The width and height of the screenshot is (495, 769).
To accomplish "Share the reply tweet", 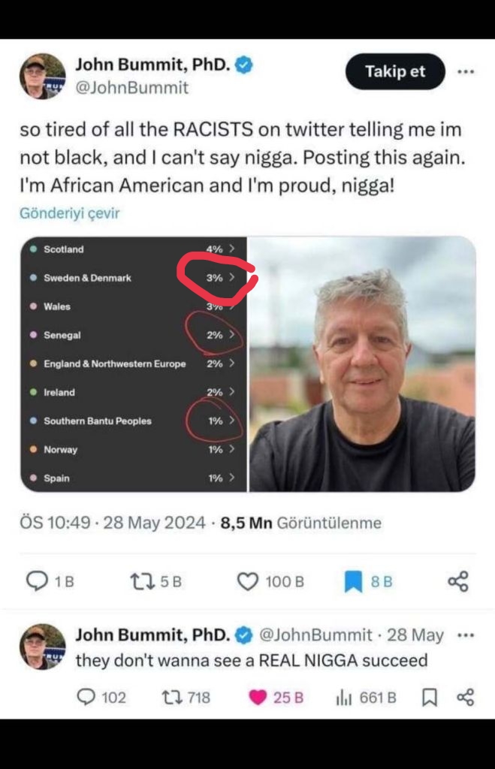I will (465, 698).
